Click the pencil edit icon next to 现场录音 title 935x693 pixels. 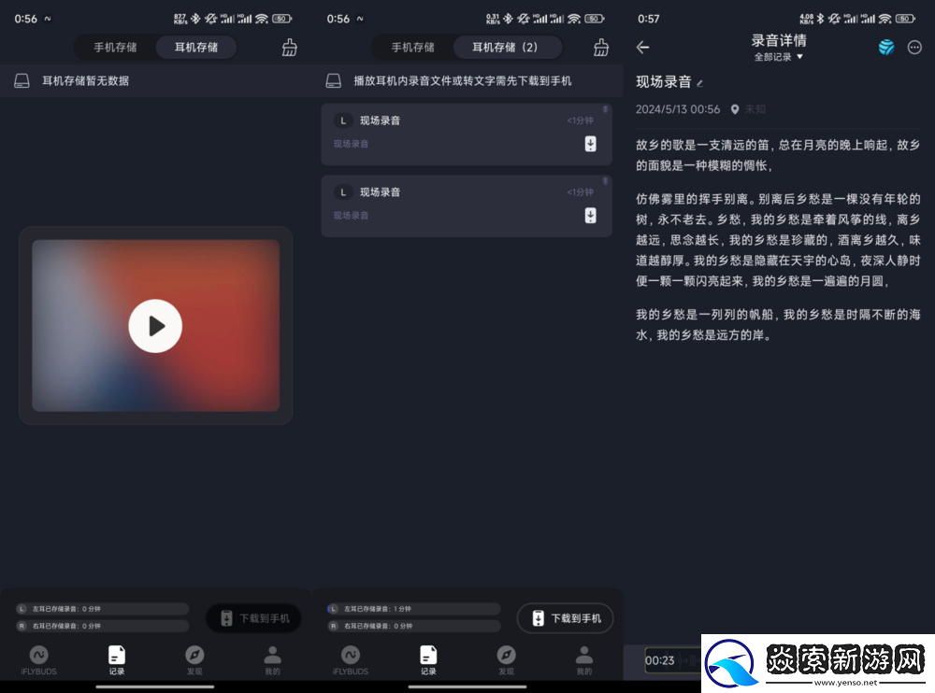click(700, 83)
